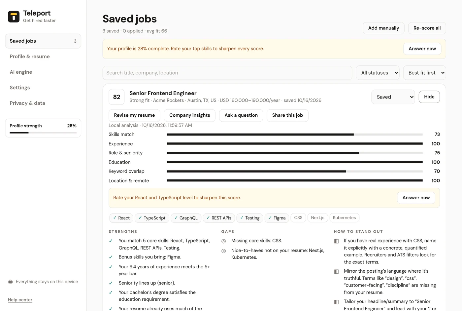Image resolution: width=462 pixels, height=311 pixels.
Task: Go to Saved jobs in the sidebar
Action: click(x=43, y=41)
